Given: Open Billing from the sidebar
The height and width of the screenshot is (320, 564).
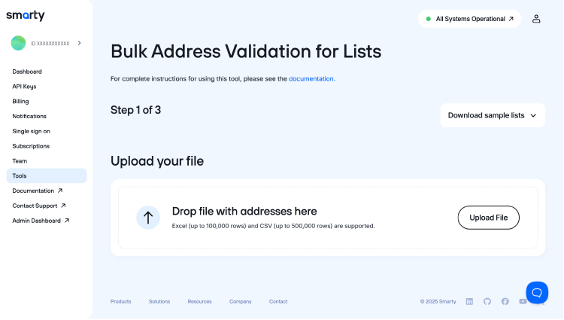Looking at the screenshot, I should click(x=20, y=101).
